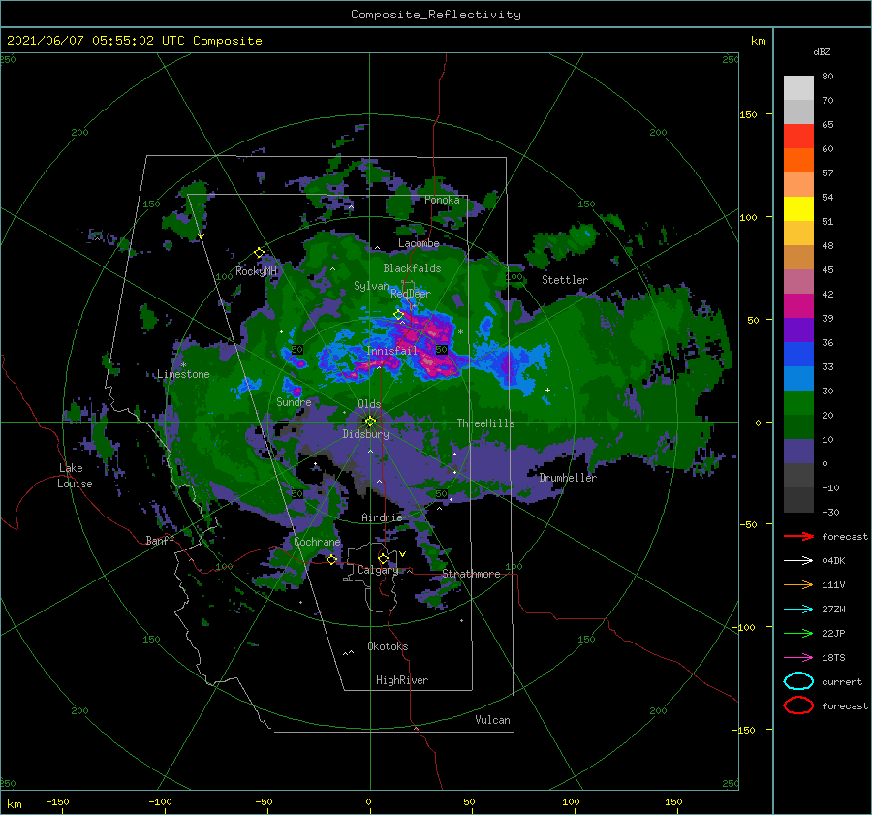
Task: Click the Cochrane city label
Action: click(317, 542)
